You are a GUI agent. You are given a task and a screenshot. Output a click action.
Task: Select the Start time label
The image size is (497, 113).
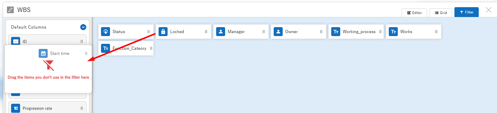[60, 53]
